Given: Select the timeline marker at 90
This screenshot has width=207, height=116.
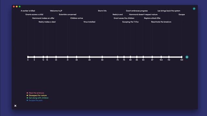Looking at the screenshot, I should [x=143, y=57].
